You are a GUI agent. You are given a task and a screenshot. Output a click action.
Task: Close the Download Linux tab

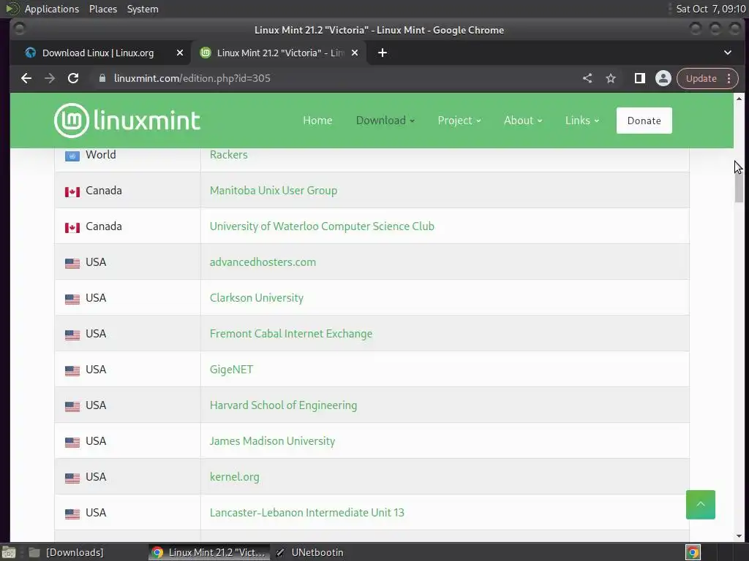point(180,53)
